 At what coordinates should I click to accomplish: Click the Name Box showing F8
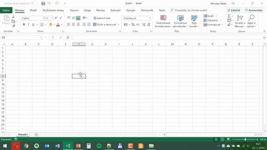(21, 37)
